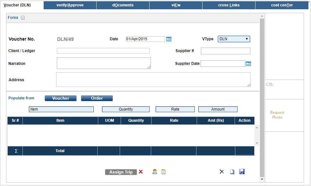
Task: Click the form's vertical scrollbar track
Action: tap(262, 98)
